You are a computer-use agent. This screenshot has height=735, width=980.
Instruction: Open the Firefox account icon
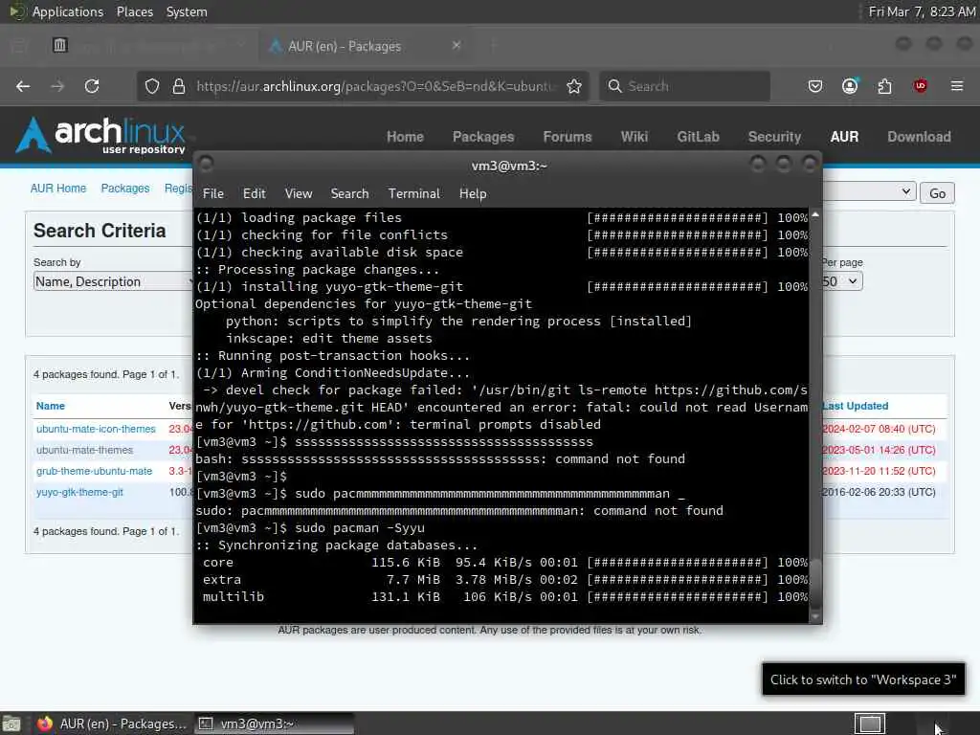[x=850, y=86]
